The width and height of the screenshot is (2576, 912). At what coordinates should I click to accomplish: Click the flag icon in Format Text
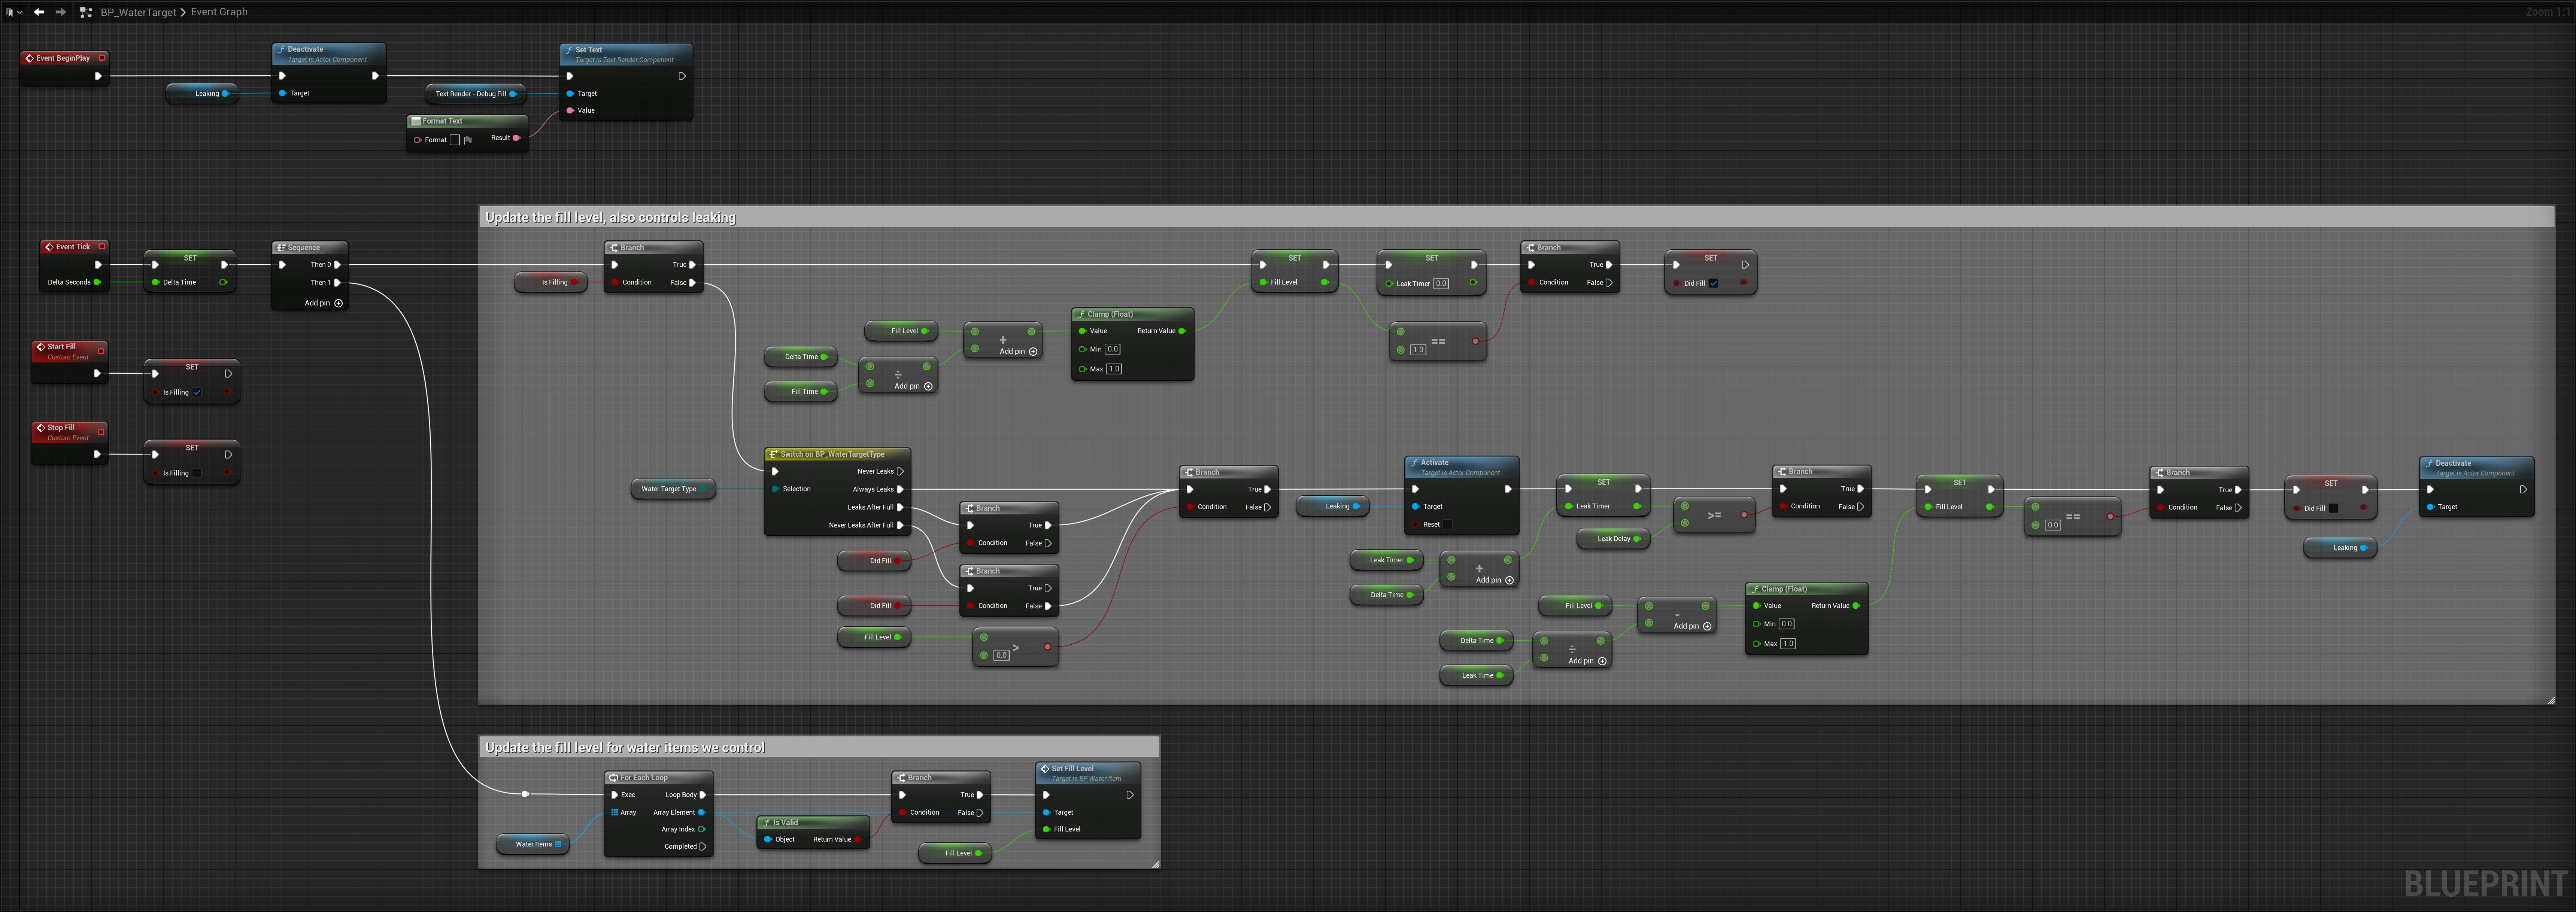(x=468, y=140)
